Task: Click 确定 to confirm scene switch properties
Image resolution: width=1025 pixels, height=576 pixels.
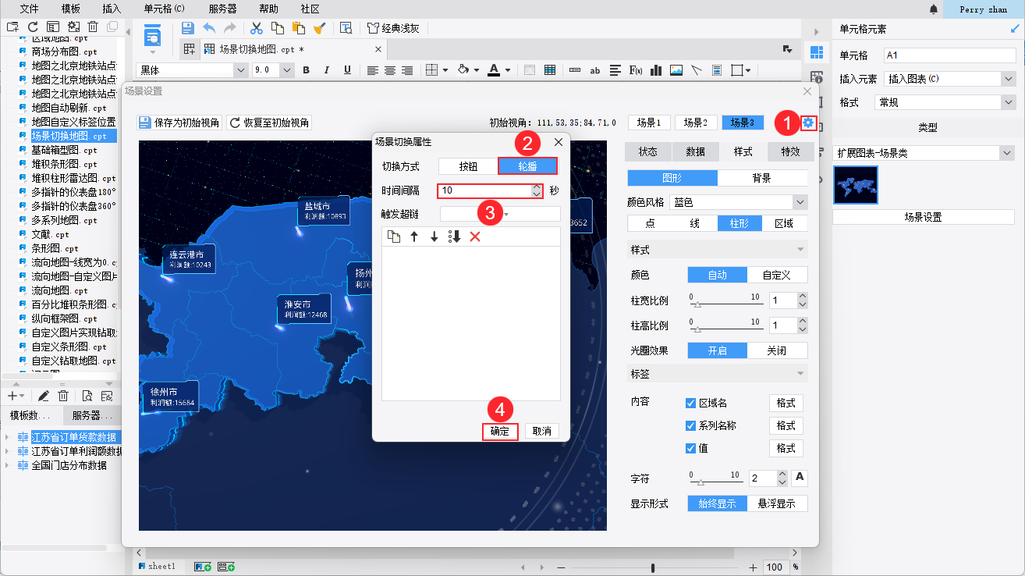Action: [500, 431]
